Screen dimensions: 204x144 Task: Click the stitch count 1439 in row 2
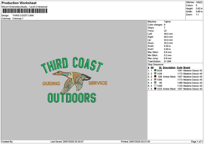159,74
